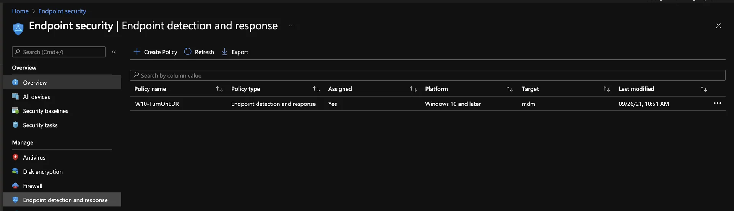This screenshot has width=734, height=211.
Task: Click the Disk encryption icon
Action: [x=15, y=171]
